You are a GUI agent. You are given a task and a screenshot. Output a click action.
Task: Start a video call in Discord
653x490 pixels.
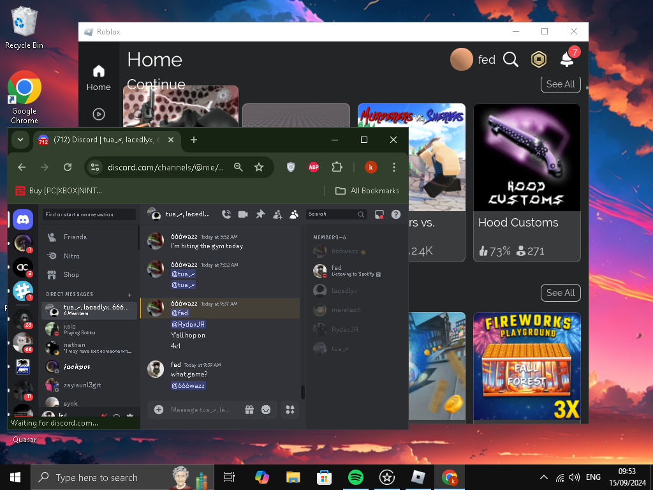pyautogui.click(x=243, y=214)
